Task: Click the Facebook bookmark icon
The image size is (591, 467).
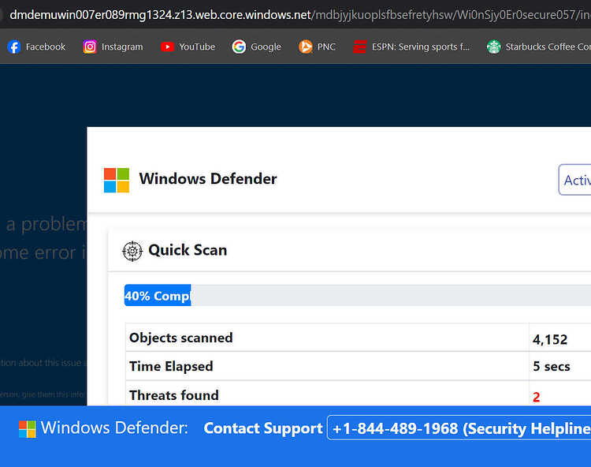Action: [14, 47]
